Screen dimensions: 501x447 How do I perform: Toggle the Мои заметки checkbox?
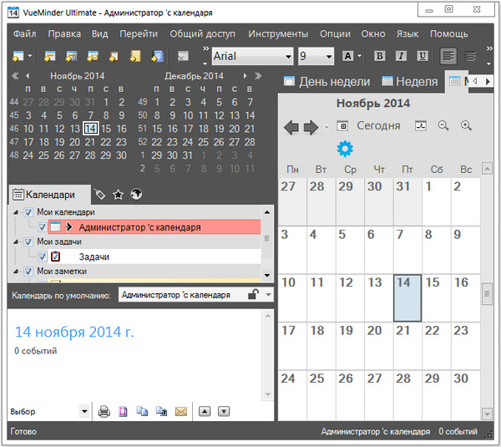[28, 272]
